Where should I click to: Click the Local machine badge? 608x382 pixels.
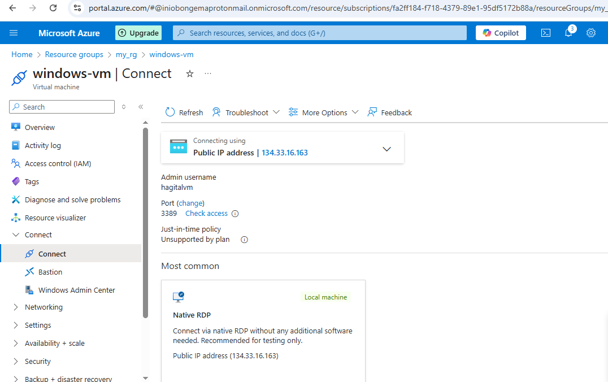(325, 297)
